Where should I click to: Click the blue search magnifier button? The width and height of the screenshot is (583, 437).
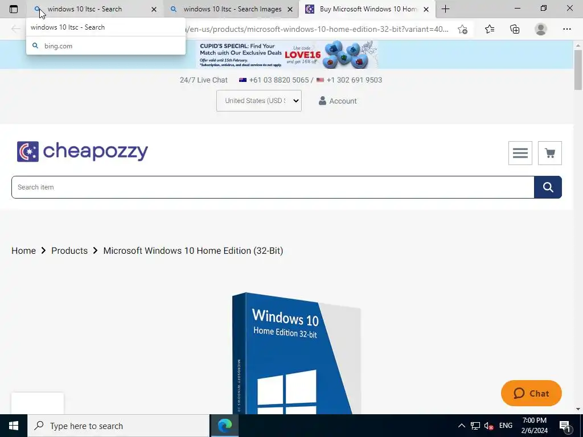(x=548, y=187)
